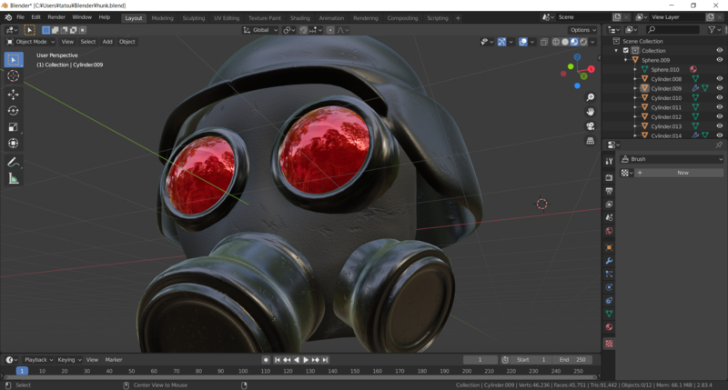Expand the Cylinder.011 tree item
The image size is (728, 390).
point(635,107)
